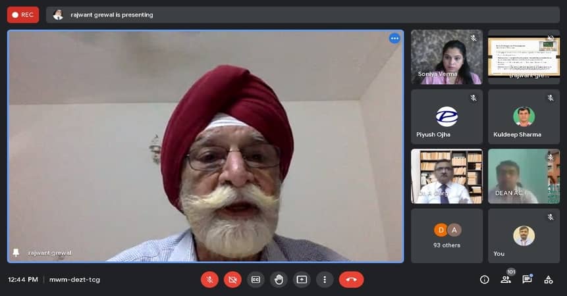Open more options menu in toolbar
This screenshot has width=567, height=296.
coord(325,280)
